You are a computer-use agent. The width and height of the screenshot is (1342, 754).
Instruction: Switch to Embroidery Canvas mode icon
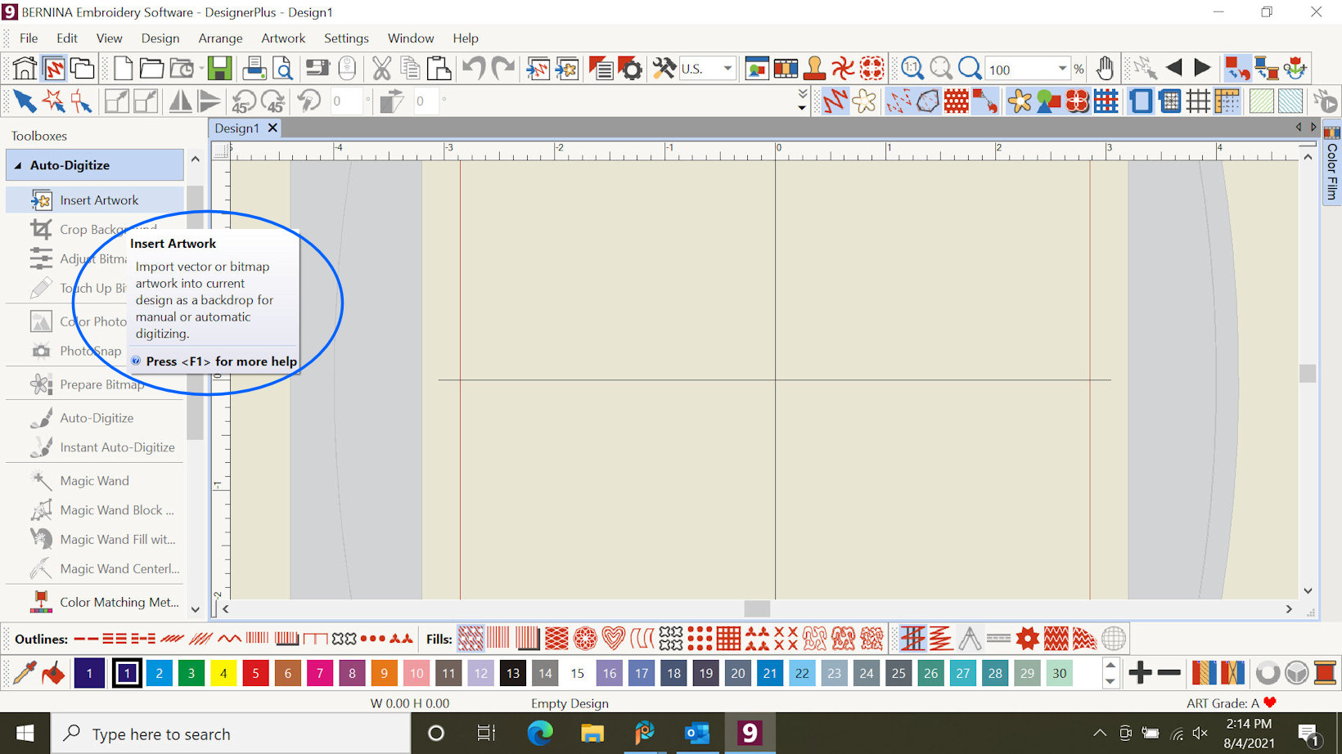(x=54, y=69)
